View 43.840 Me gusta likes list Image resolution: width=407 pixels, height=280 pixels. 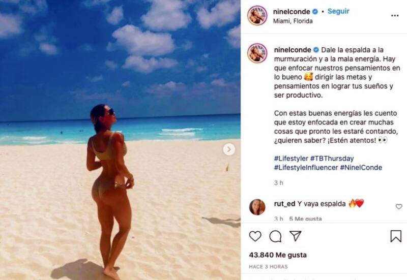pos(278,255)
